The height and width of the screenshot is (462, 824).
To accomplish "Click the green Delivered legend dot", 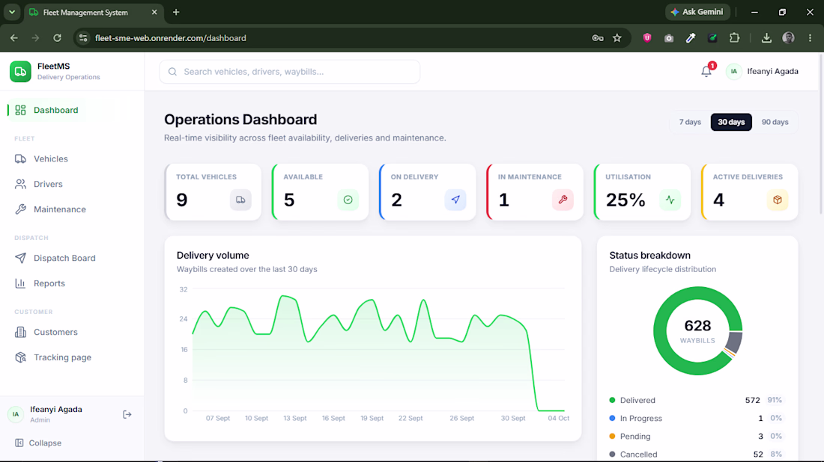I will coord(612,400).
